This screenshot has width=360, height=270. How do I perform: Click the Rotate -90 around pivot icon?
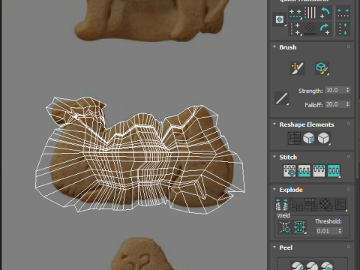click(x=325, y=13)
